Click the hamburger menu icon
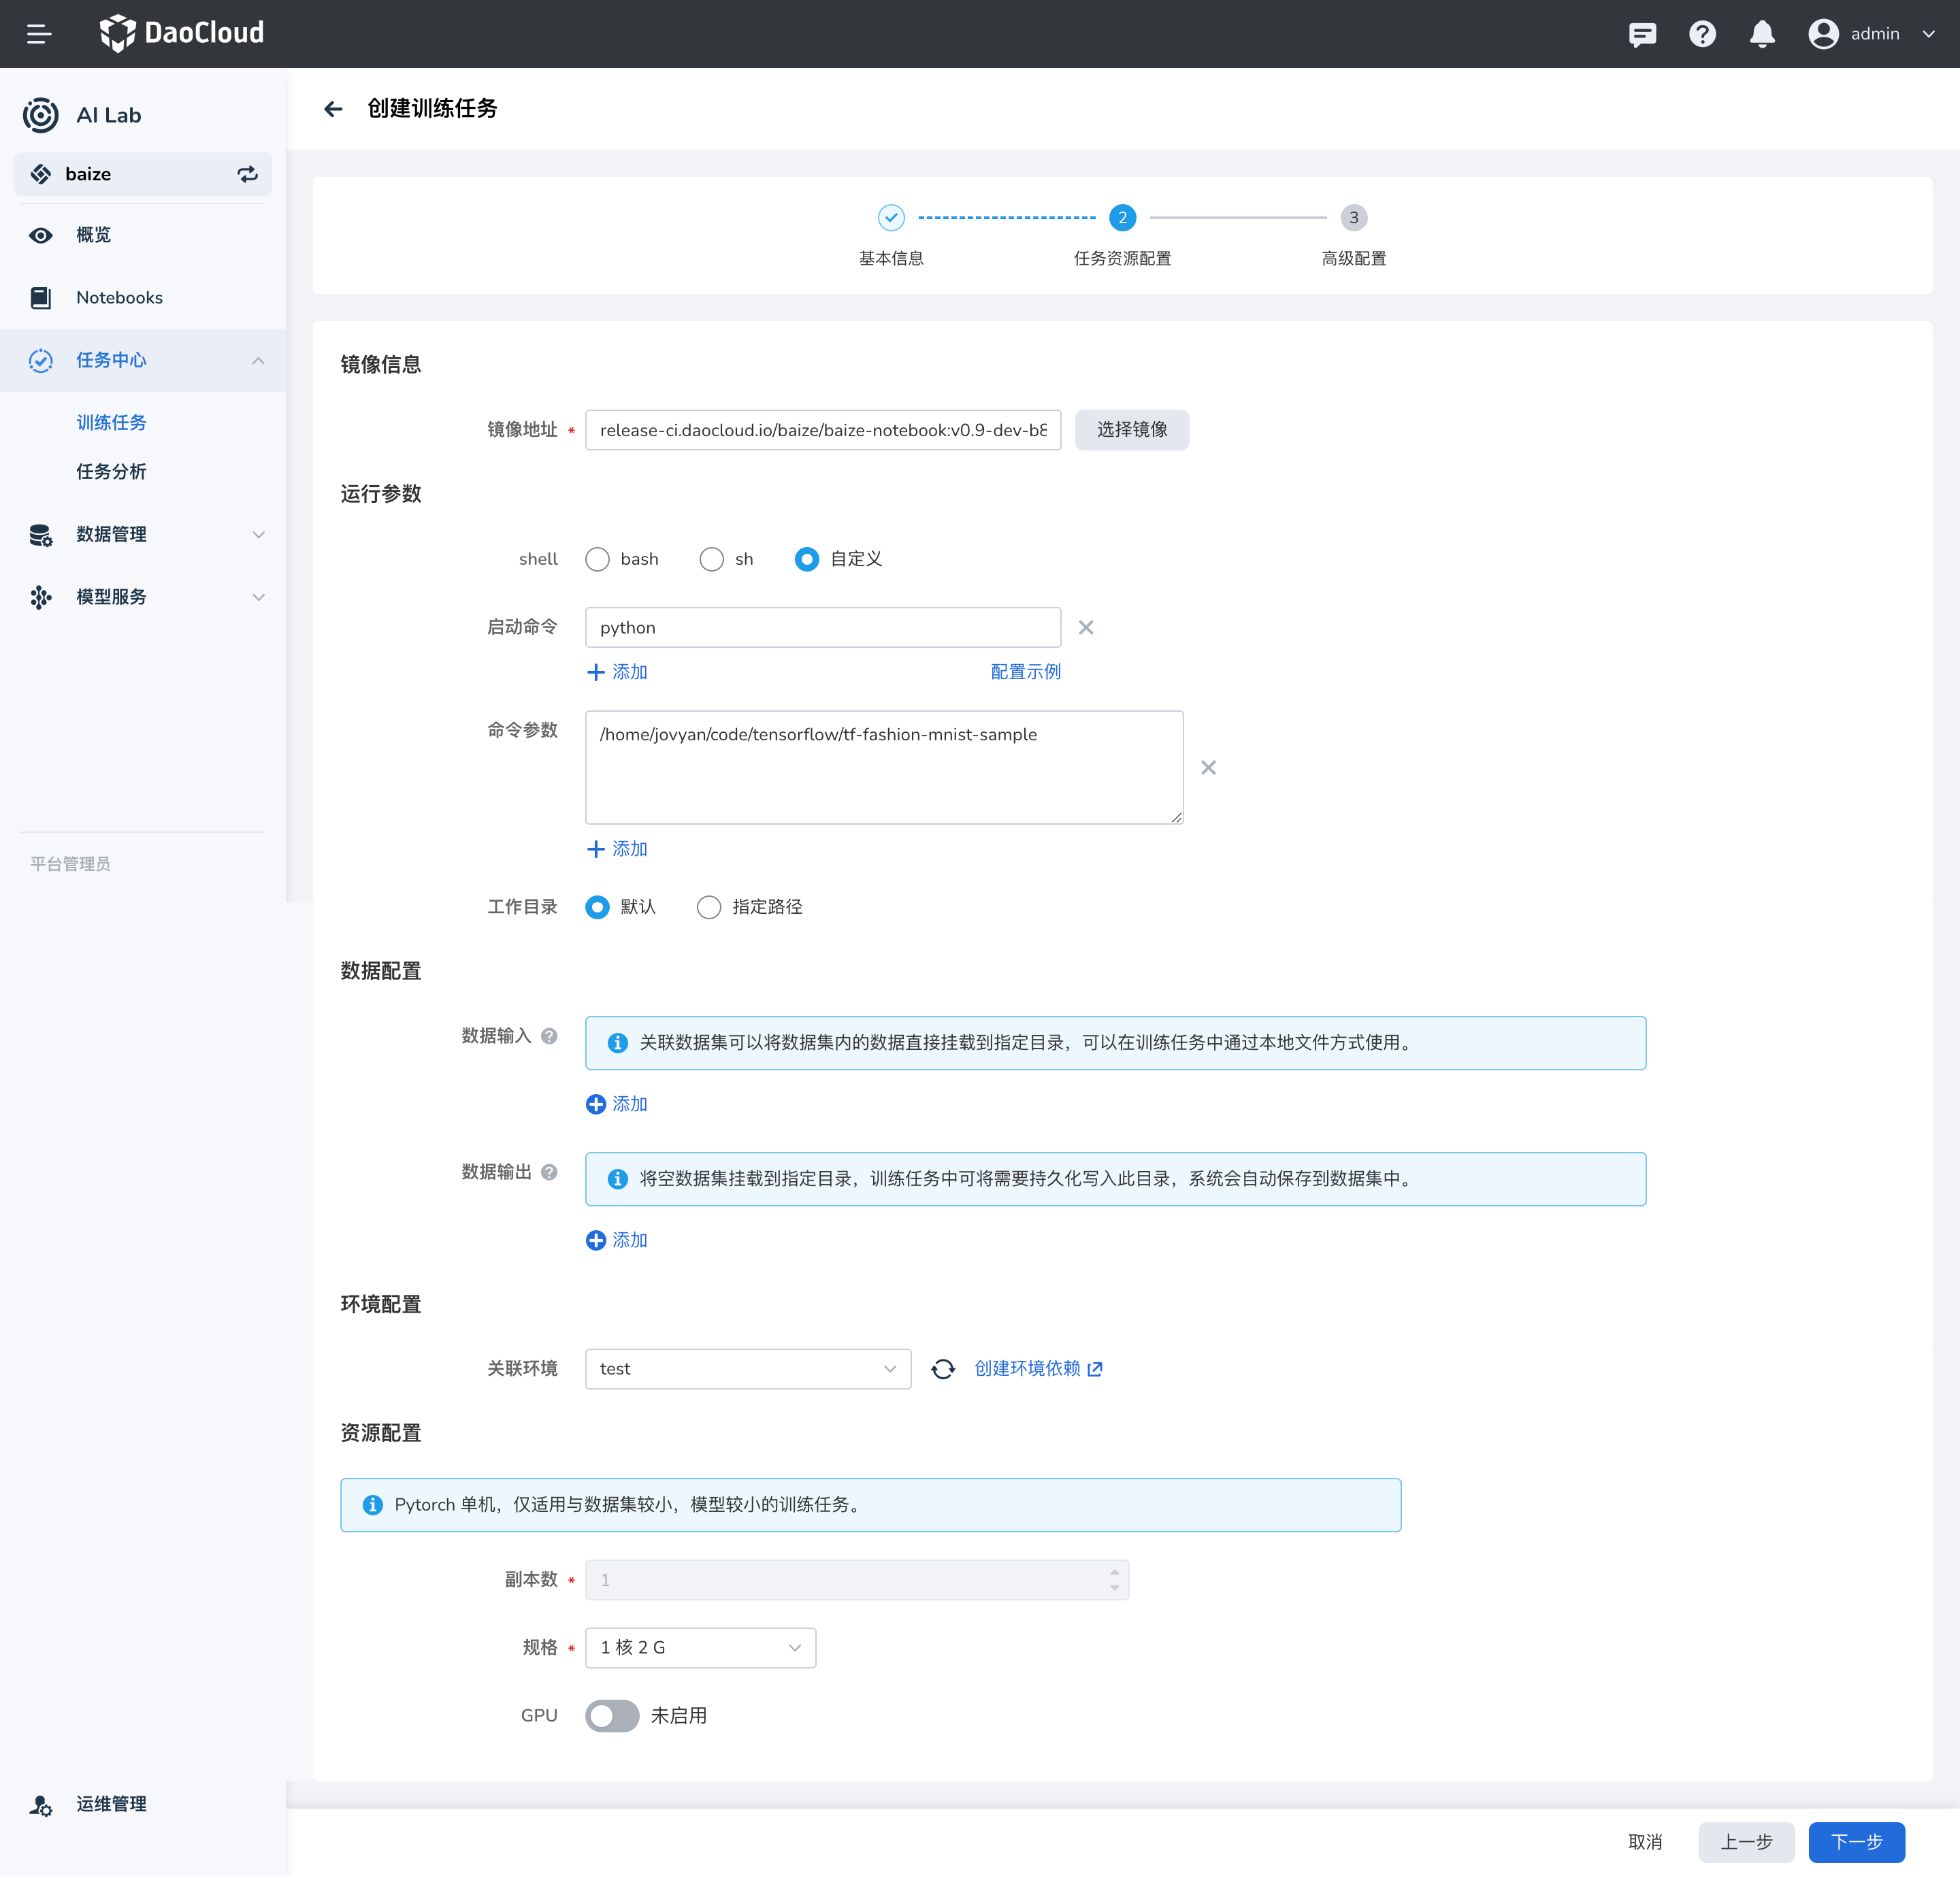 pos(39,34)
